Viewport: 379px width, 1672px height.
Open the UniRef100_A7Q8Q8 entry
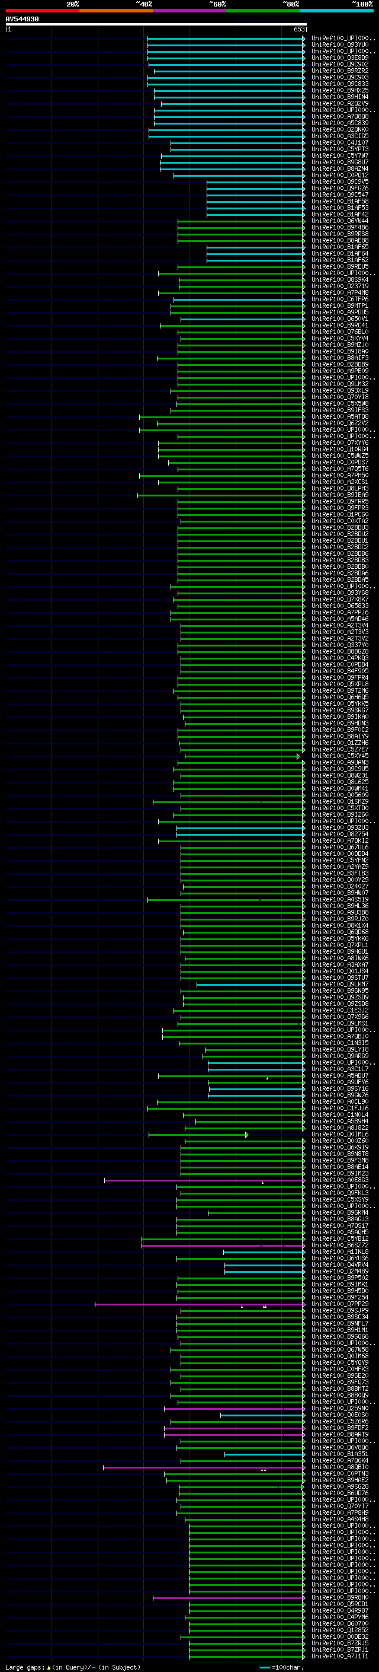click(x=340, y=116)
